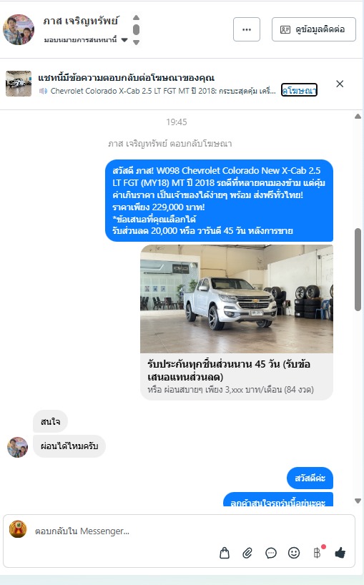Image resolution: width=364 pixels, height=585 pixels.
Task: Click the chat scrollbar thumb
Action: [x=358, y=270]
